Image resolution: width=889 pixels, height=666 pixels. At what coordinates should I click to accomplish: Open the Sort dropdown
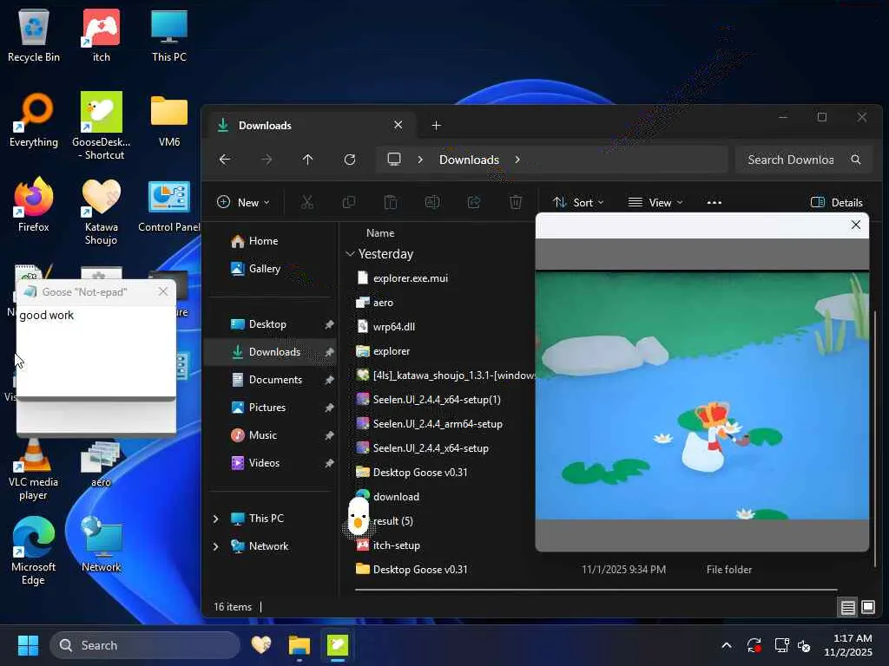[x=578, y=202]
